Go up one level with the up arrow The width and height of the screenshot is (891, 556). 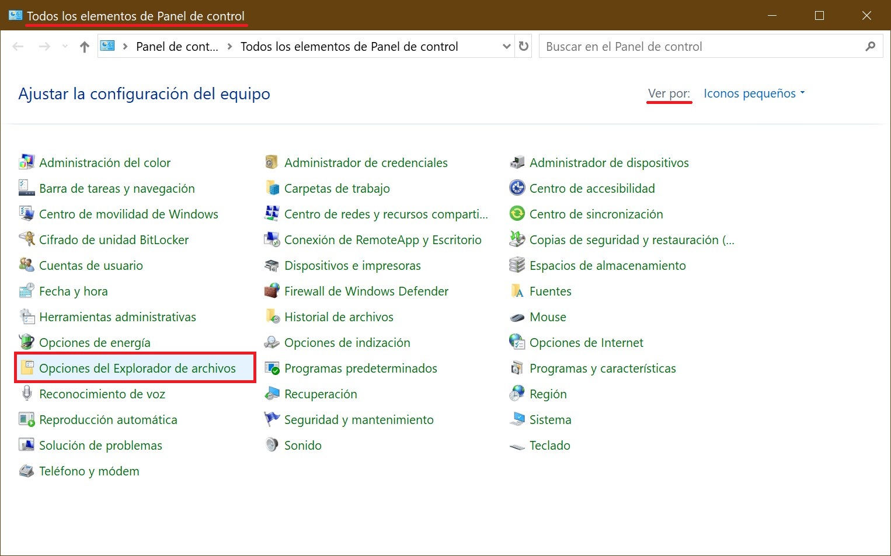85,47
